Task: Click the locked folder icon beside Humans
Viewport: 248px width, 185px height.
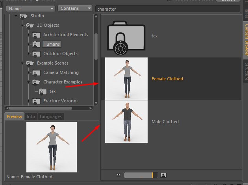Action: click(x=36, y=44)
